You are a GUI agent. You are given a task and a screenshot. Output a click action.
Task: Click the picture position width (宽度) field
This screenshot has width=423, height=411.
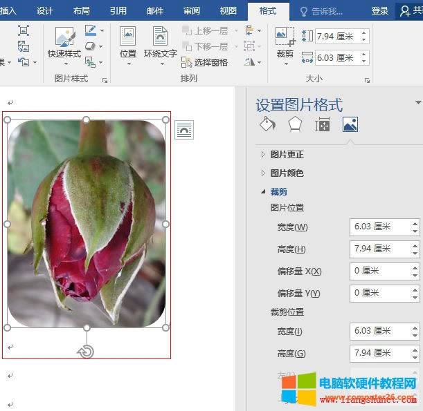[379, 227]
